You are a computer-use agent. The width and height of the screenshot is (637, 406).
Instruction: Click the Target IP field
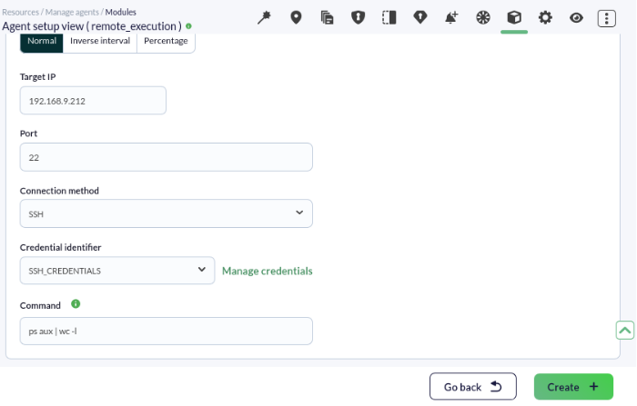[x=93, y=101]
